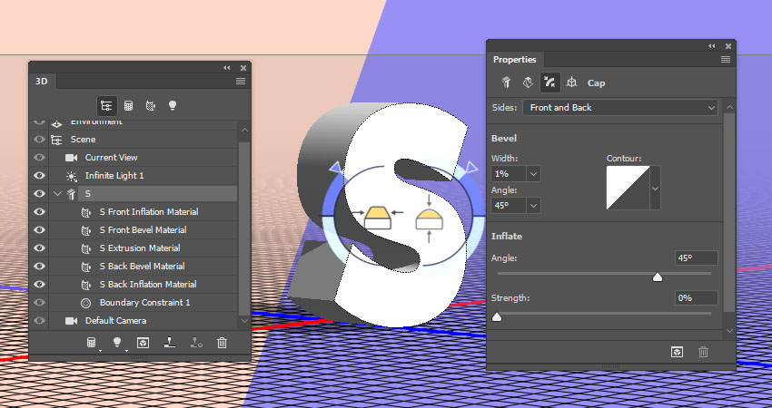
Task: Click Properties panel scroll up arrow
Action: click(729, 107)
